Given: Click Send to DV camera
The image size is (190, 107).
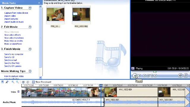Looking at the screenshot, I should click(x=13, y=66).
